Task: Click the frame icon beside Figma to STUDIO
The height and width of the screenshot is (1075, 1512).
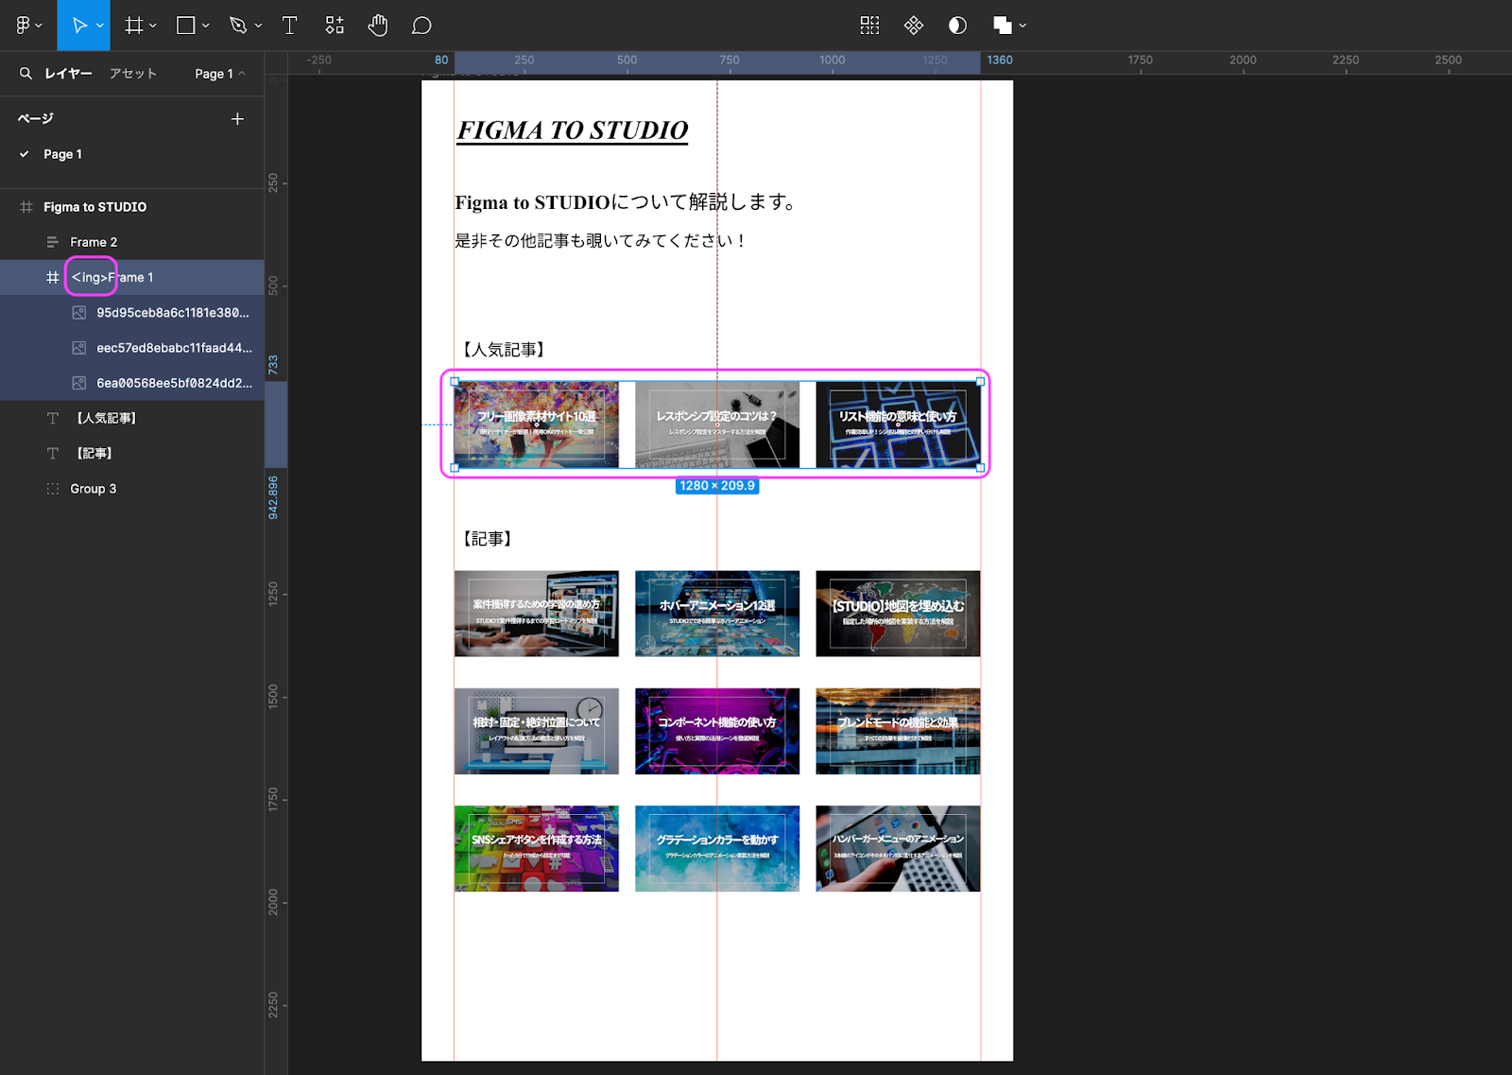Action: 26,206
